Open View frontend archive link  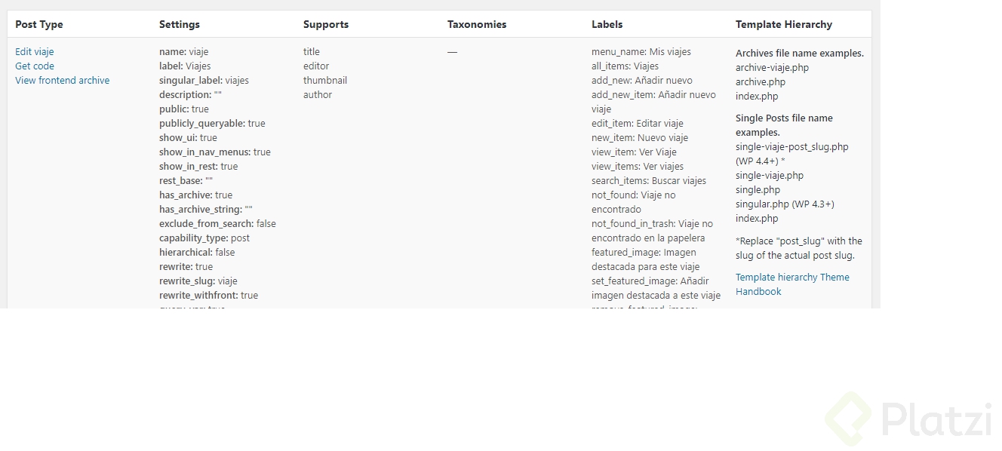tap(62, 81)
